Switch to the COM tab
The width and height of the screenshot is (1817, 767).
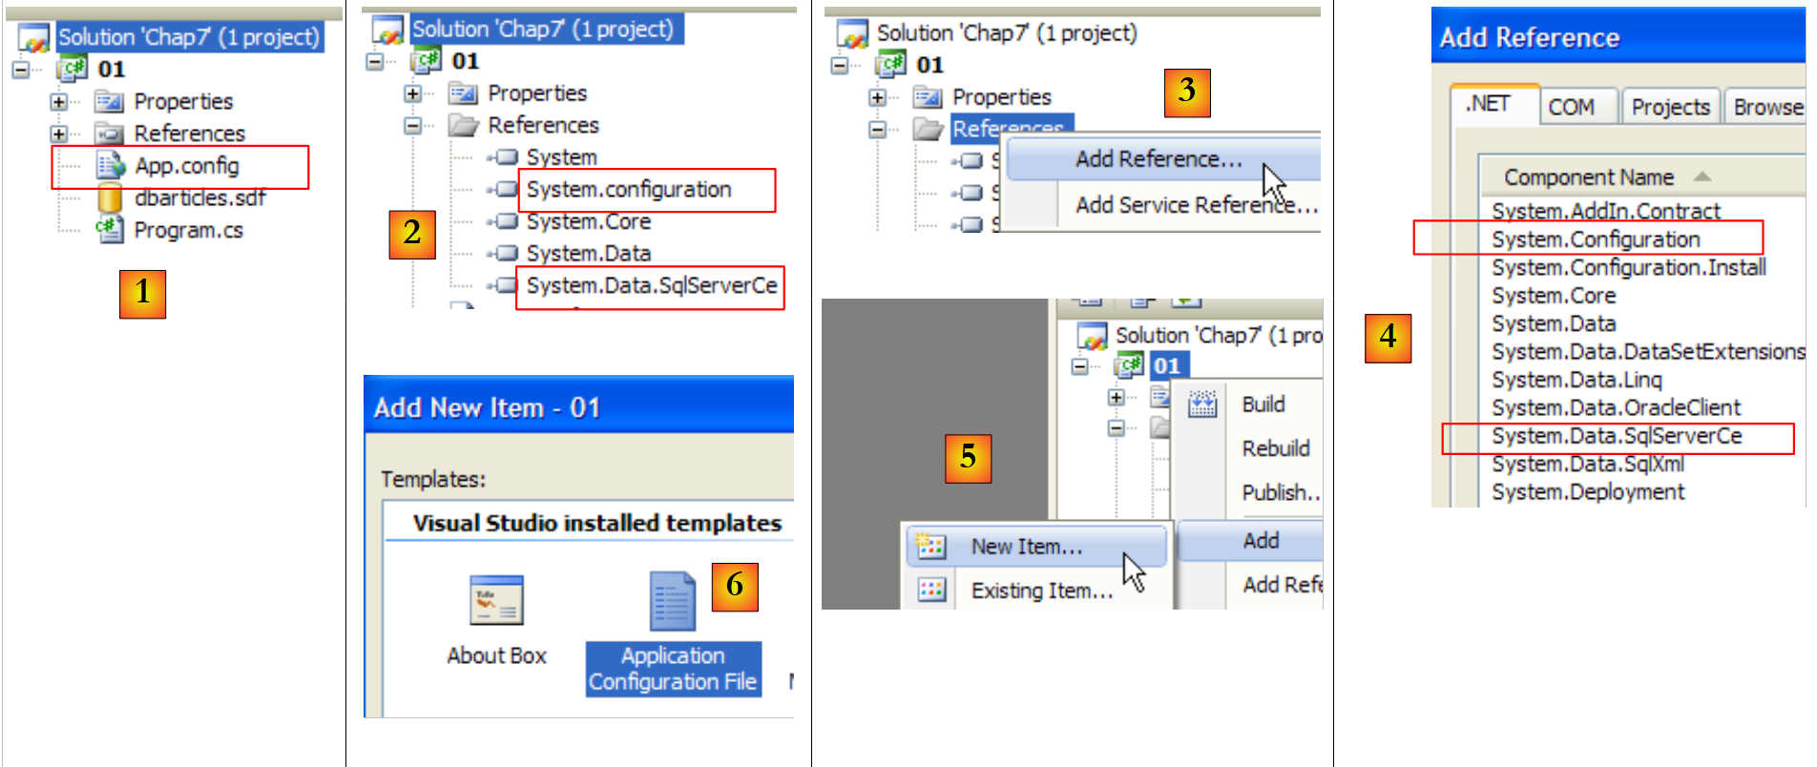tap(1571, 107)
